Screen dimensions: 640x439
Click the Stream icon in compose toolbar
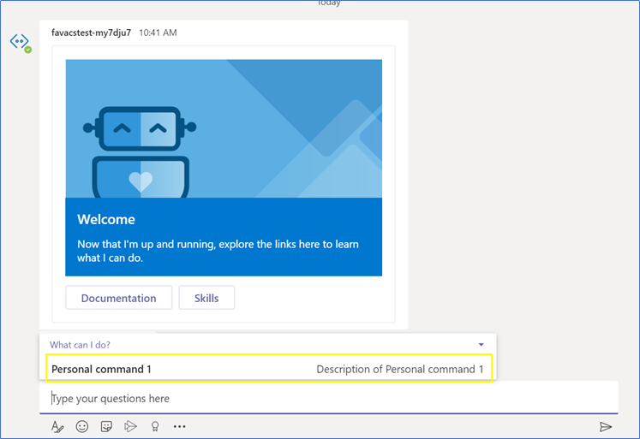130,426
